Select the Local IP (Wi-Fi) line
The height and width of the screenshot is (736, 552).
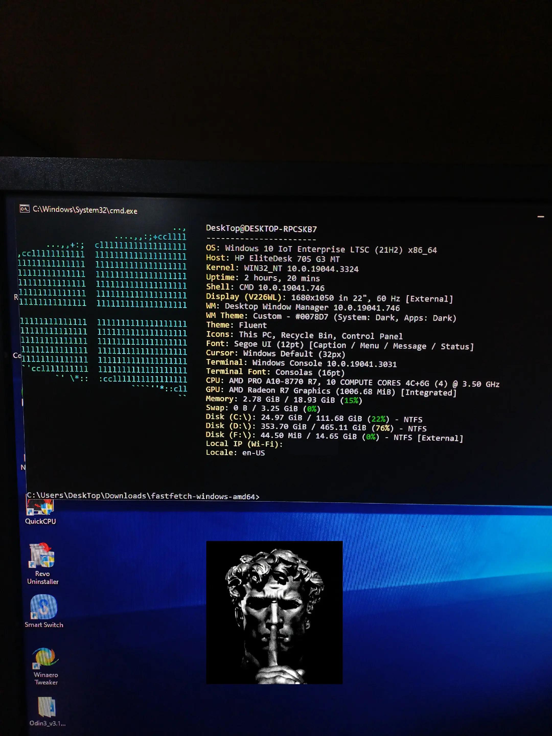(x=244, y=444)
